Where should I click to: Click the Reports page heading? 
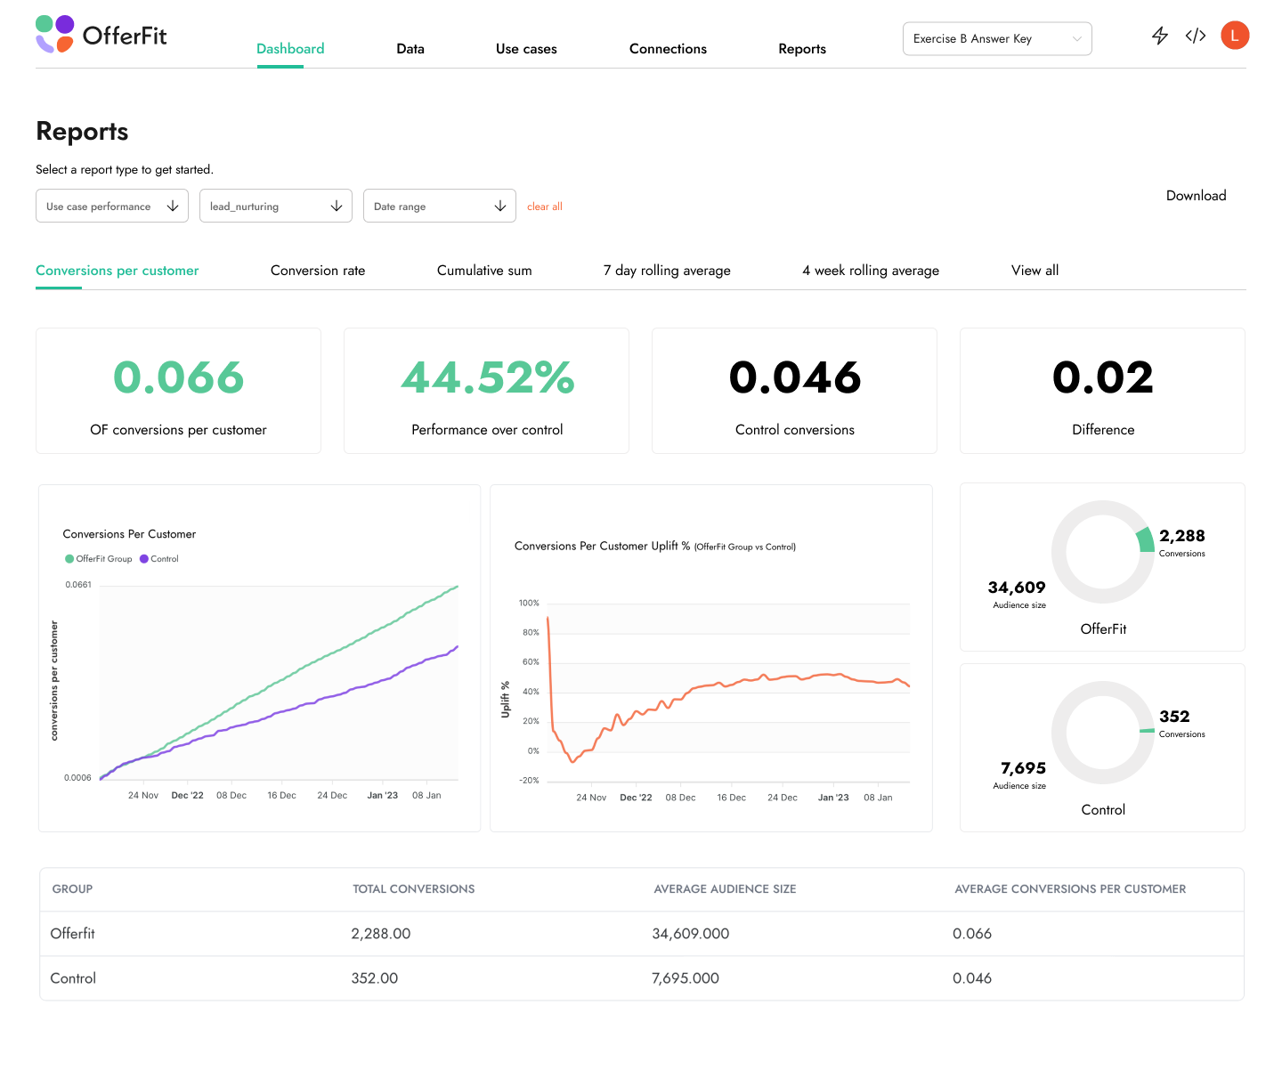(x=82, y=132)
